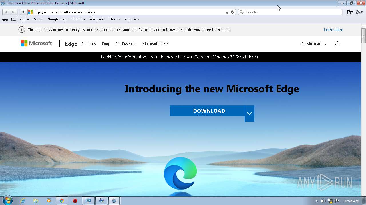Viewport: 366px width, 205px height.
Task: Click the DOWNLOAD button
Action: tap(207, 111)
